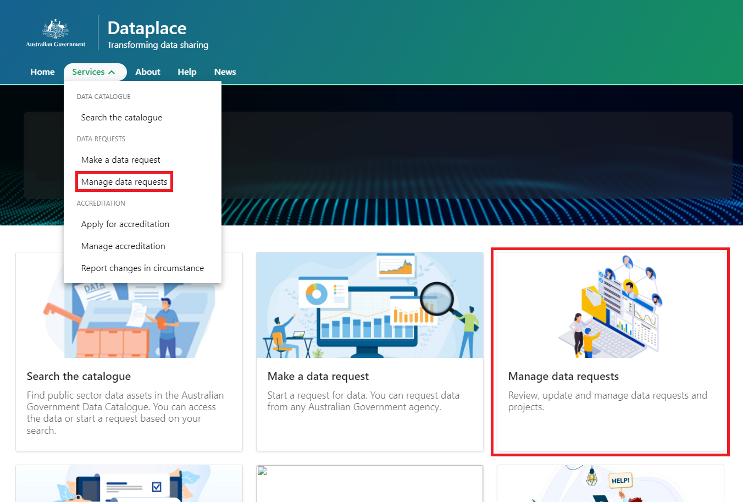Click the 'Transforming data sharing' tagline
Viewport: 743px width, 502px height.
[x=158, y=45]
